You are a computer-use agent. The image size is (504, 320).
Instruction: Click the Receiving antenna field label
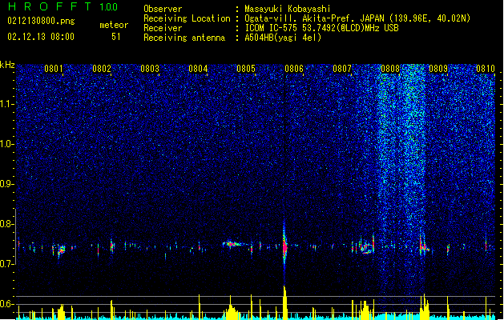coord(184,38)
